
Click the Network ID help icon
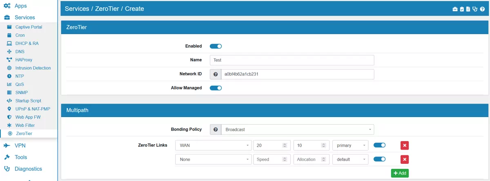[x=215, y=74]
